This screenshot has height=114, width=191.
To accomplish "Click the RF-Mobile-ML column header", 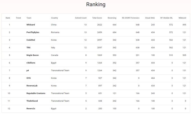I will 167,18.
